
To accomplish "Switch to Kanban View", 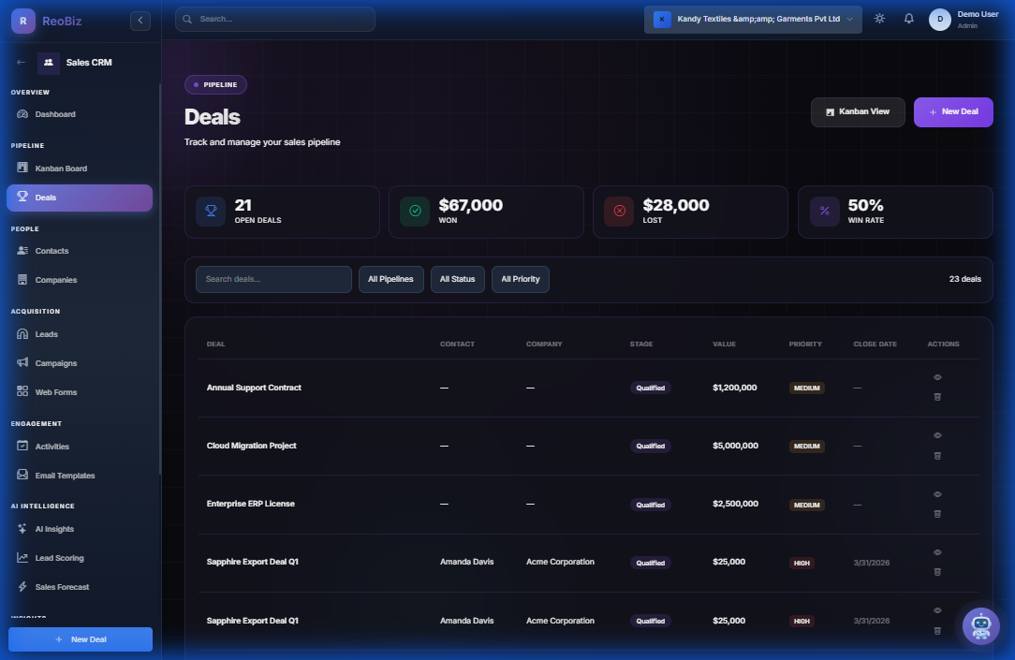I will point(857,111).
